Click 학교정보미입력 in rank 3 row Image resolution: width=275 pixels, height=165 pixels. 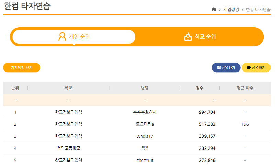[x=68, y=136]
